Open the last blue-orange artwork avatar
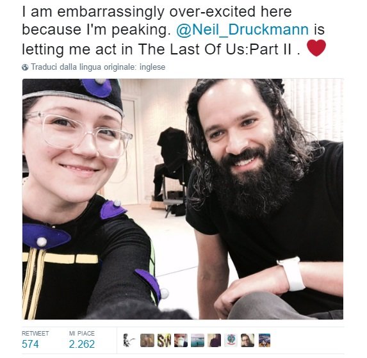 (265, 341)
